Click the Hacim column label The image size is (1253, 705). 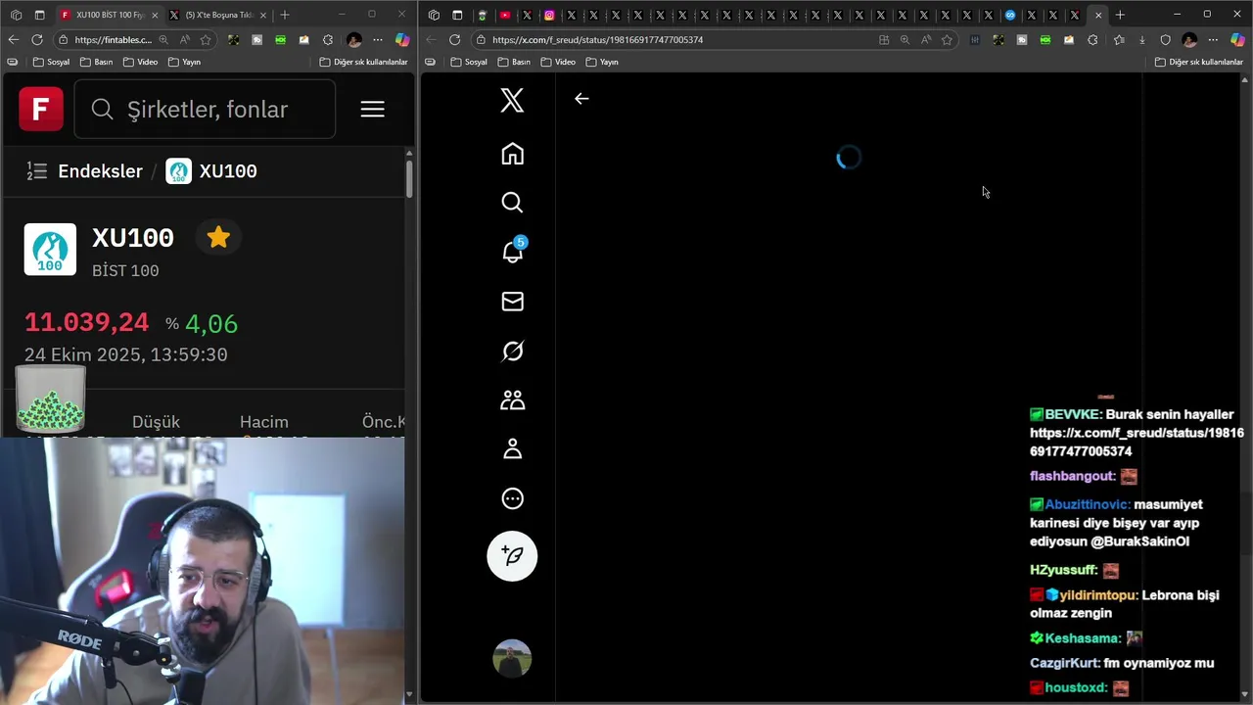click(264, 422)
